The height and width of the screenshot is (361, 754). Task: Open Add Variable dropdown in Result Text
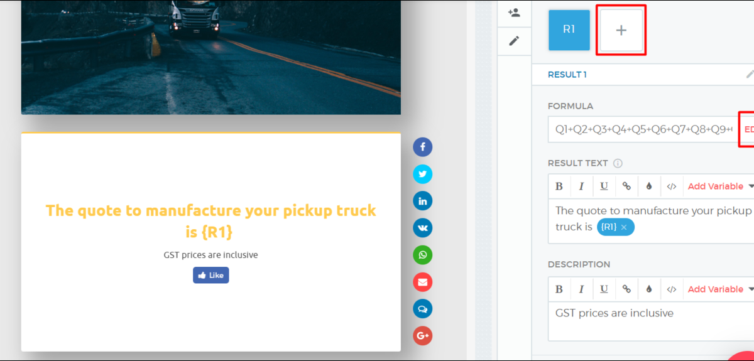[720, 186]
